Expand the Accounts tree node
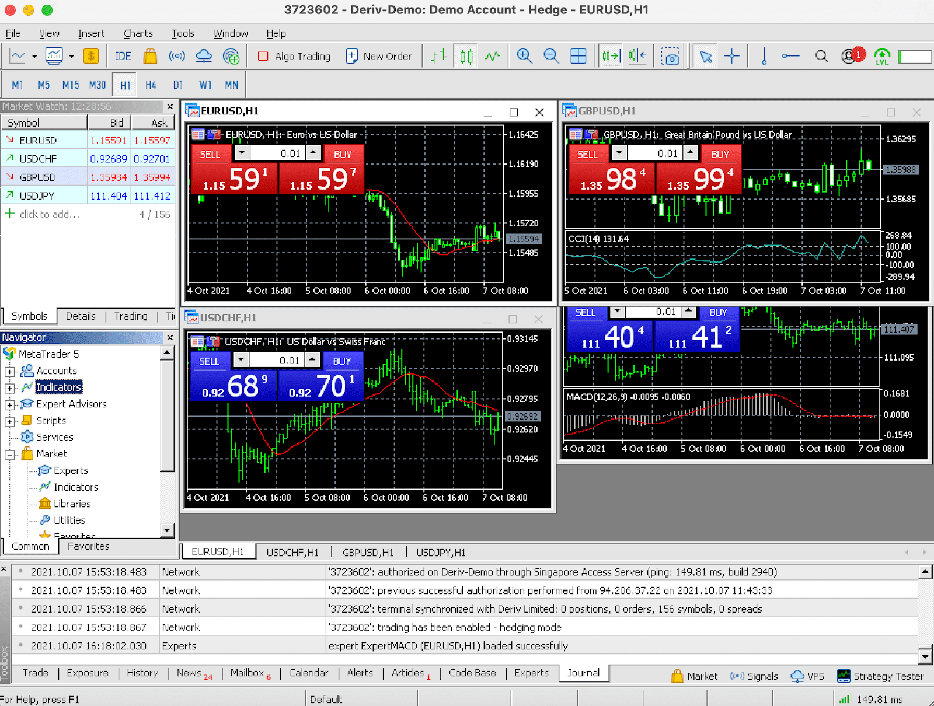Image resolution: width=934 pixels, height=706 pixels. (x=10, y=371)
